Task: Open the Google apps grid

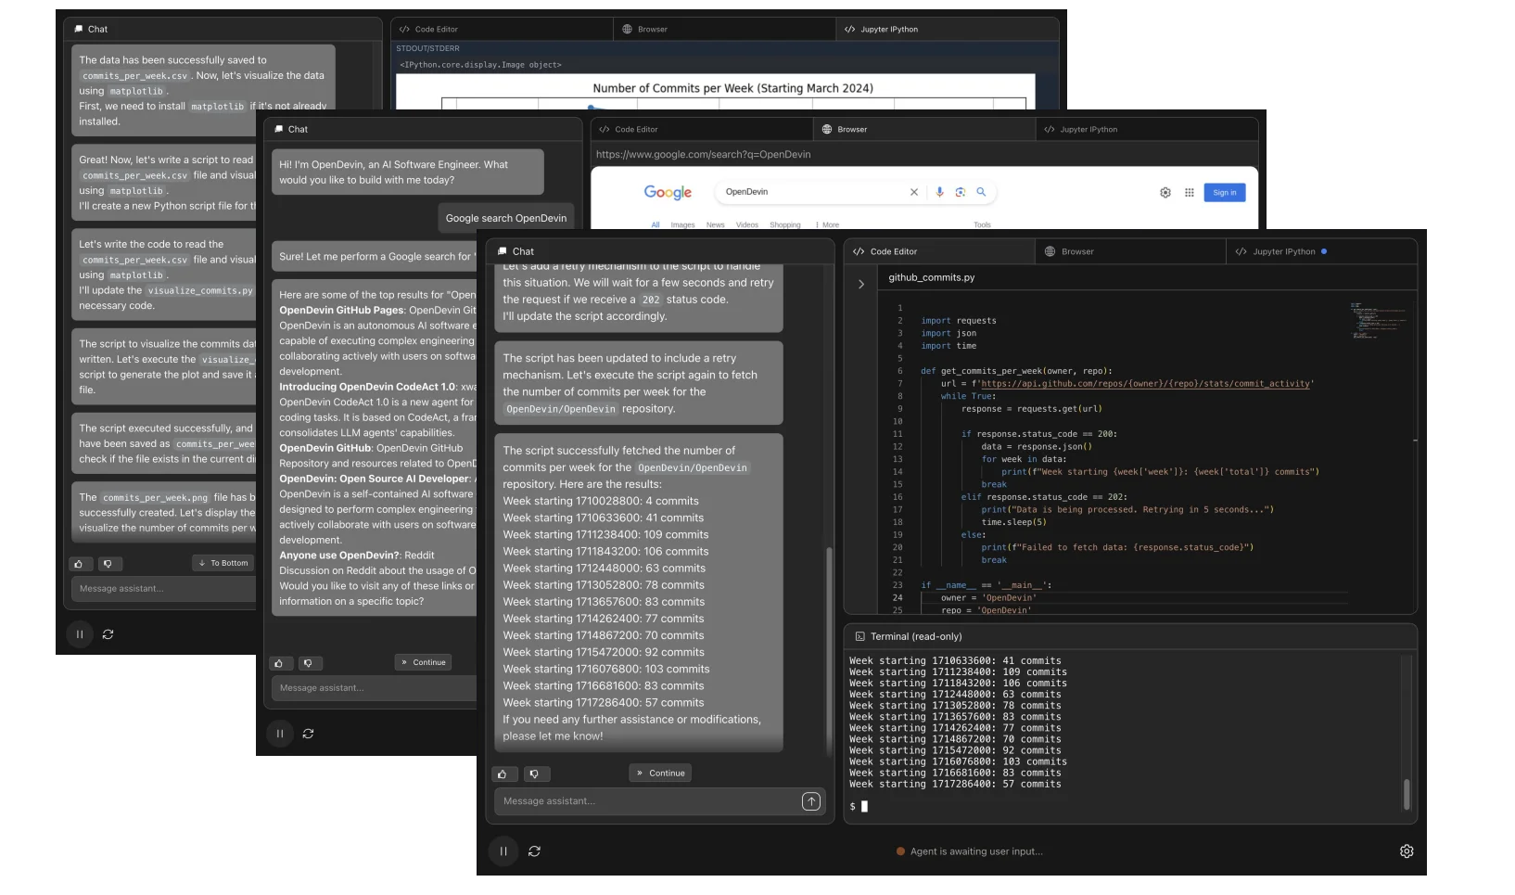Action: (x=1190, y=193)
